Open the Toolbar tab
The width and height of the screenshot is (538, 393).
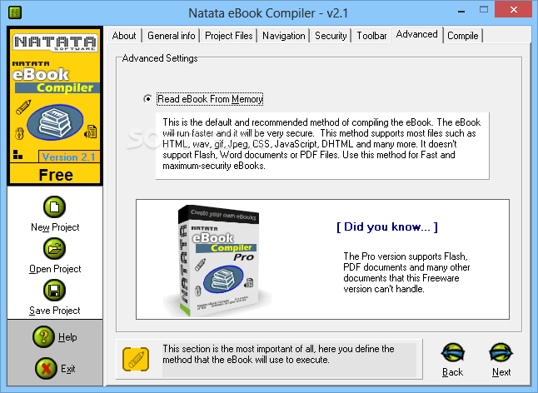pyautogui.click(x=371, y=36)
